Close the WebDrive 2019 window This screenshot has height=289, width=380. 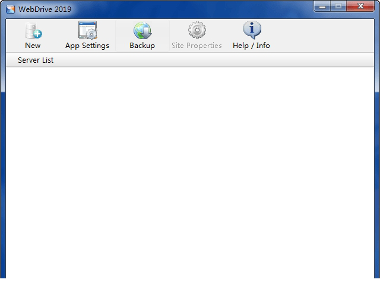pos(360,7)
